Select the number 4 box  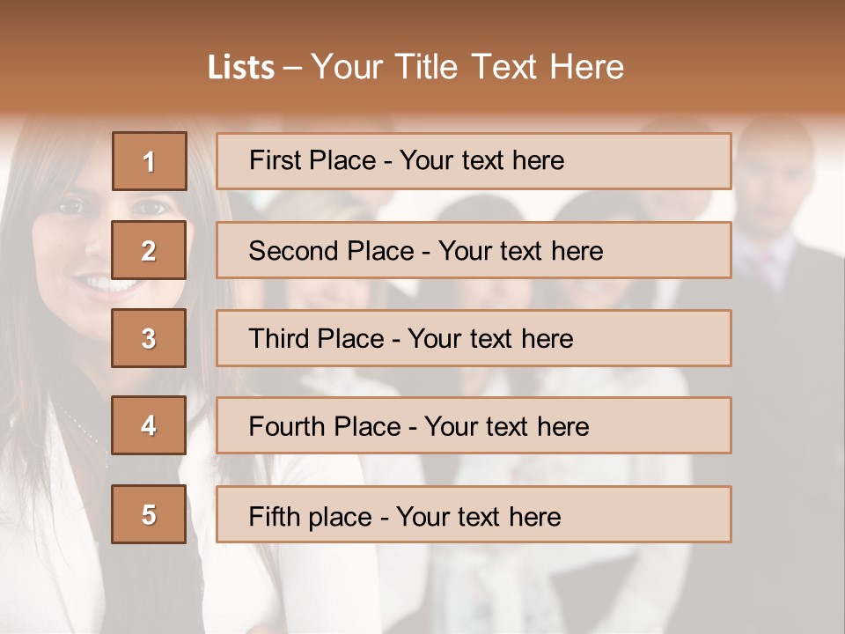point(150,425)
